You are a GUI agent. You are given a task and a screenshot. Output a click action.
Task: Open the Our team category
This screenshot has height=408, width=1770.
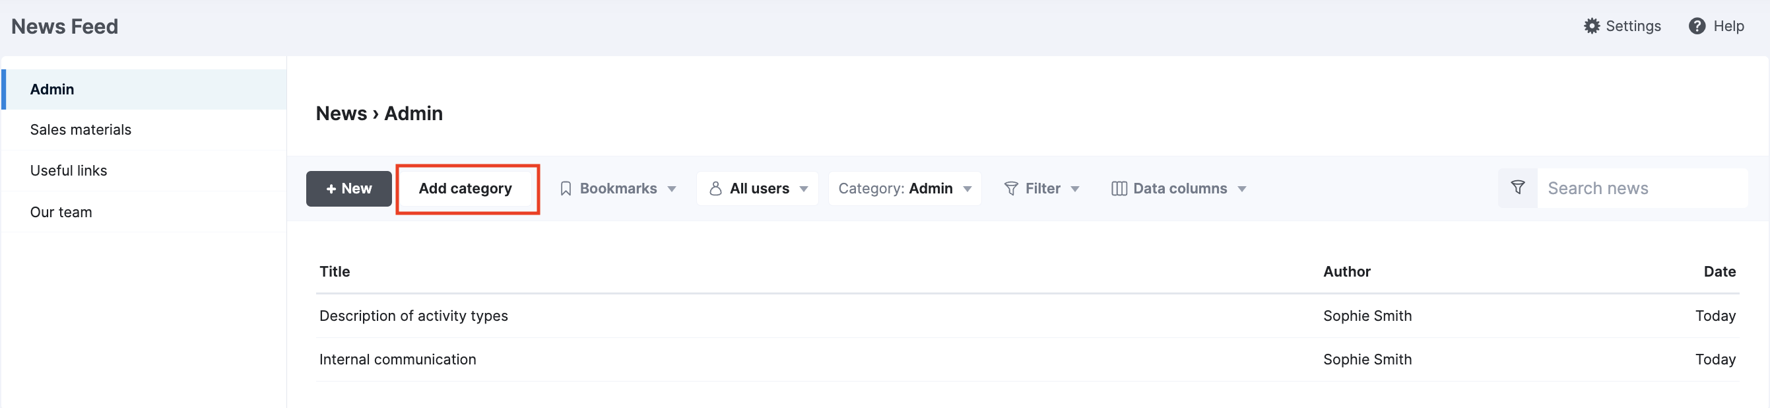coord(145,212)
